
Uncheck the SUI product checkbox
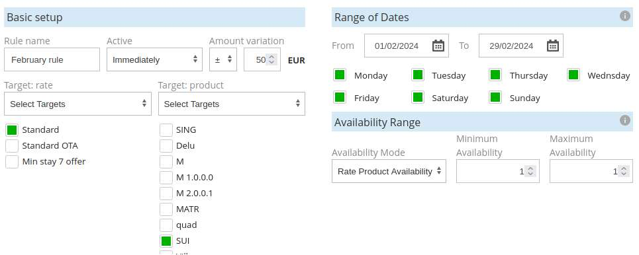[166, 240]
